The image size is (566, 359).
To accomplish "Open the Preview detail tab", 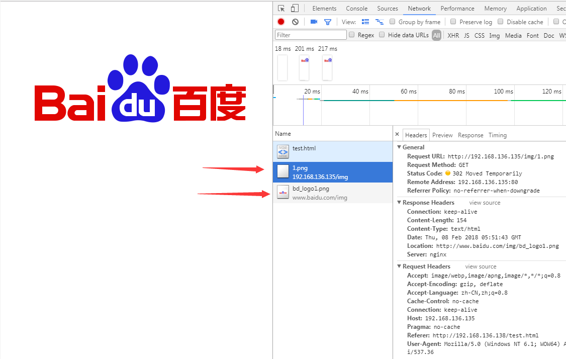I will [442, 135].
